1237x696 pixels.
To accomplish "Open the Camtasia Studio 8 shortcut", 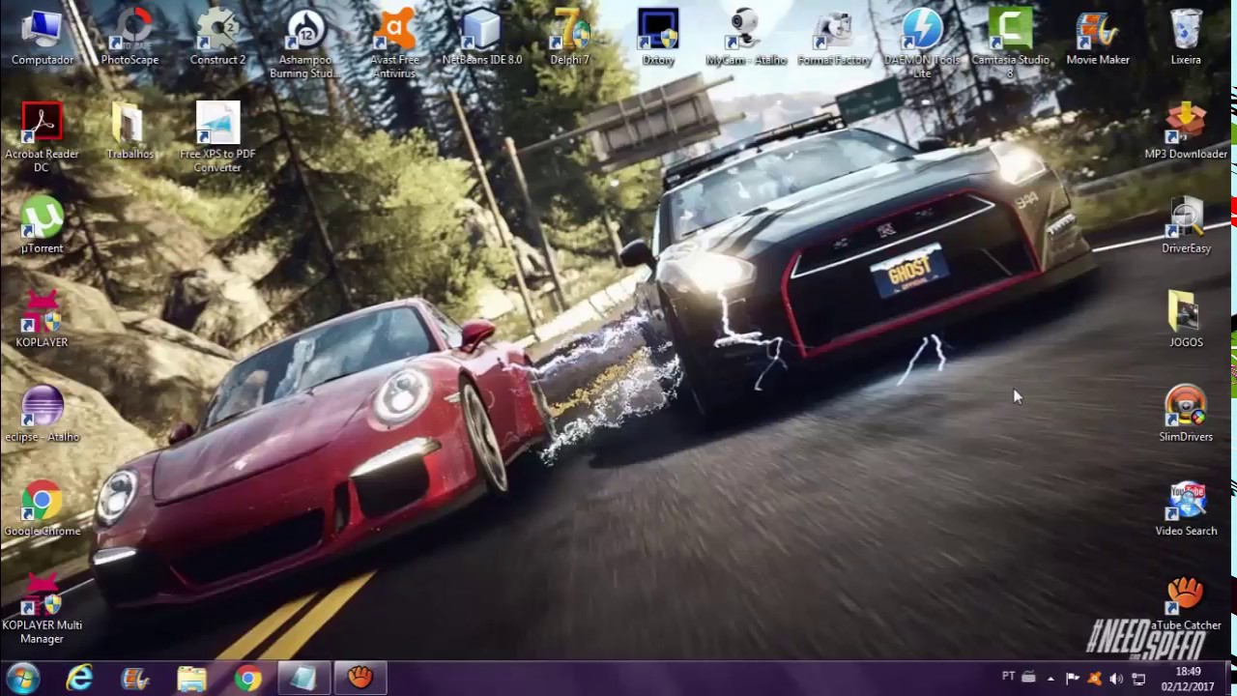I will [1010, 43].
